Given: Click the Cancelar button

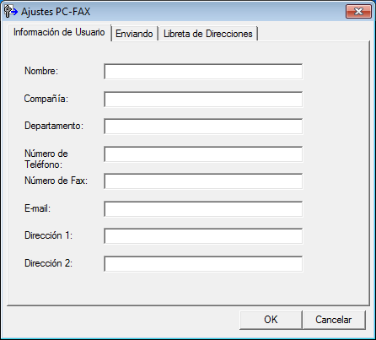Looking at the screenshot, I should (334, 320).
